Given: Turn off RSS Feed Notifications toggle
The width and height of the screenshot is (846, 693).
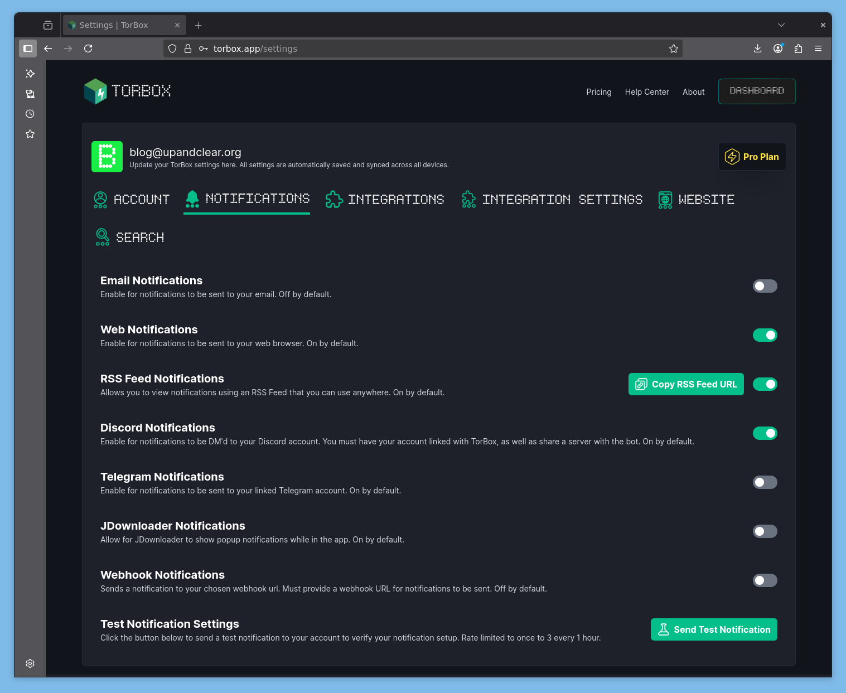Looking at the screenshot, I should coord(765,384).
